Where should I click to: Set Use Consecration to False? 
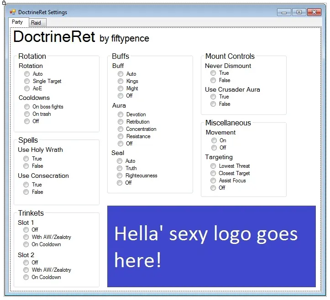coord(26,192)
